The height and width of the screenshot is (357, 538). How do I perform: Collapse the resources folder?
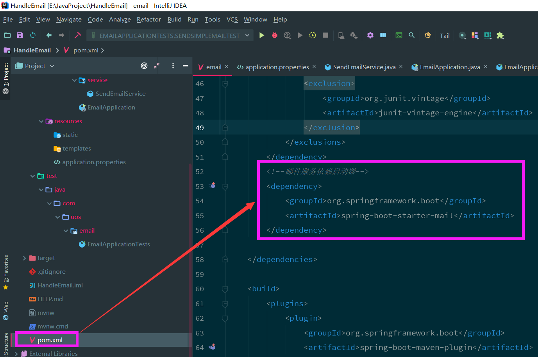[x=41, y=121]
